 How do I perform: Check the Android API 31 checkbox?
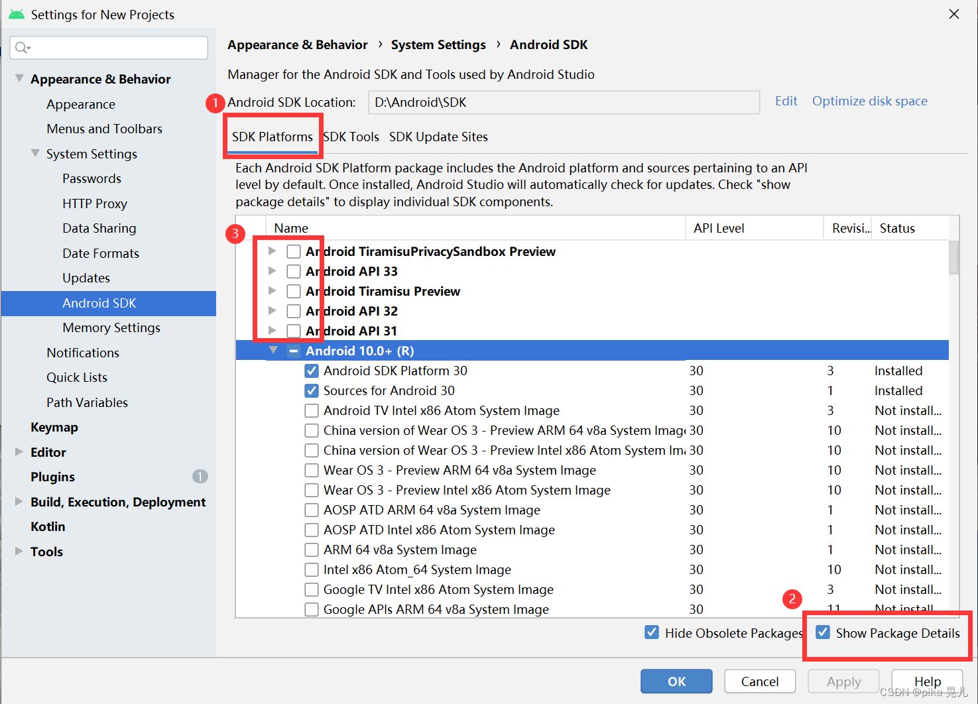click(x=294, y=331)
